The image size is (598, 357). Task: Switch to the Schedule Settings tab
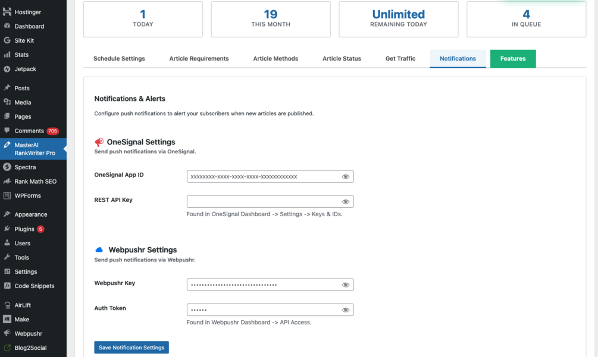pyautogui.click(x=119, y=58)
